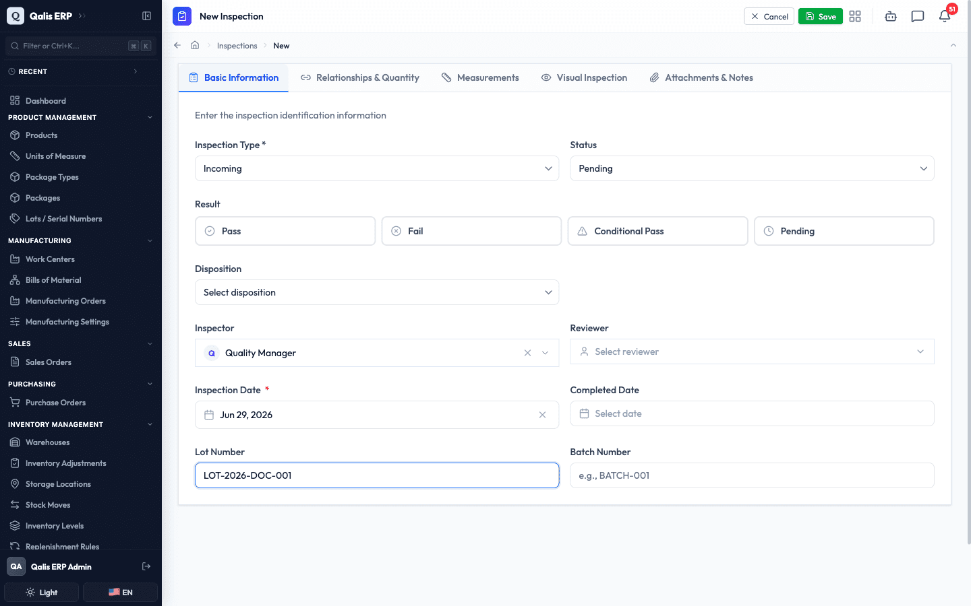Log out via the sign-out icon

tap(146, 566)
